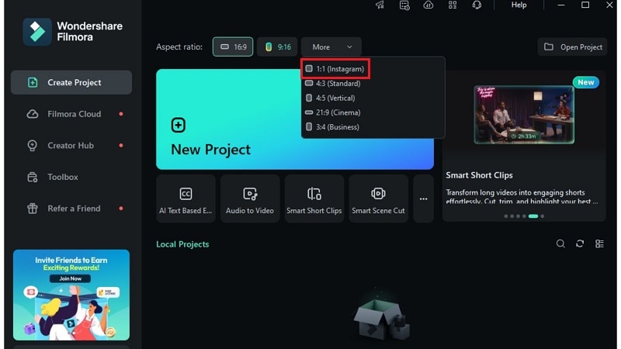Open the send feedback paper-plane icon
Screen dimensions: 621x349
pyautogui.click(x=380, y=5)
